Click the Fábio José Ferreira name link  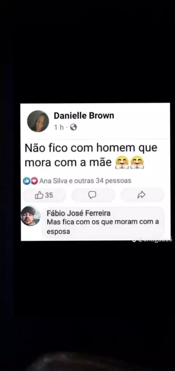[x=78, y=213]
